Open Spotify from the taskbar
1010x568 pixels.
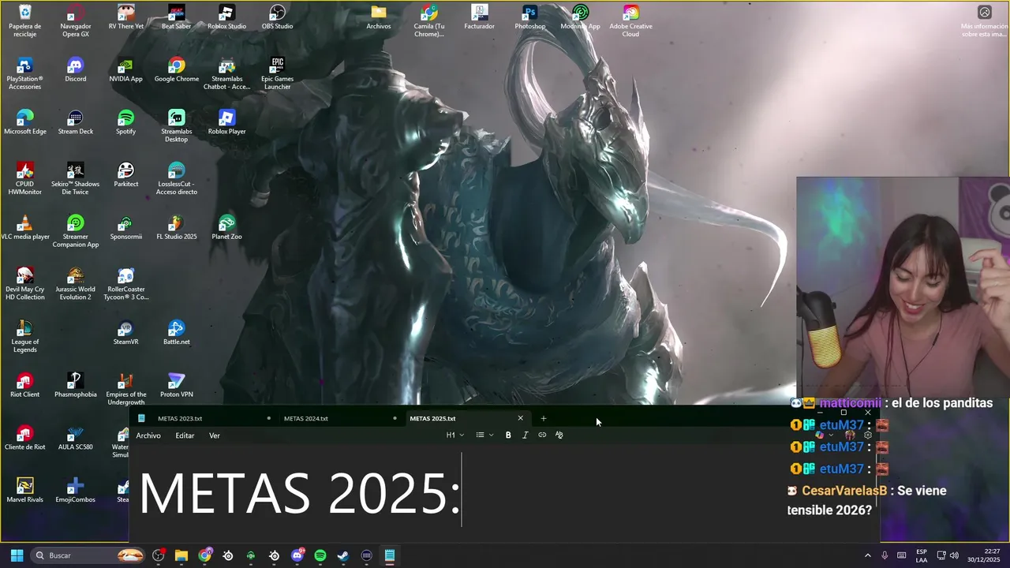coord(320,555)
